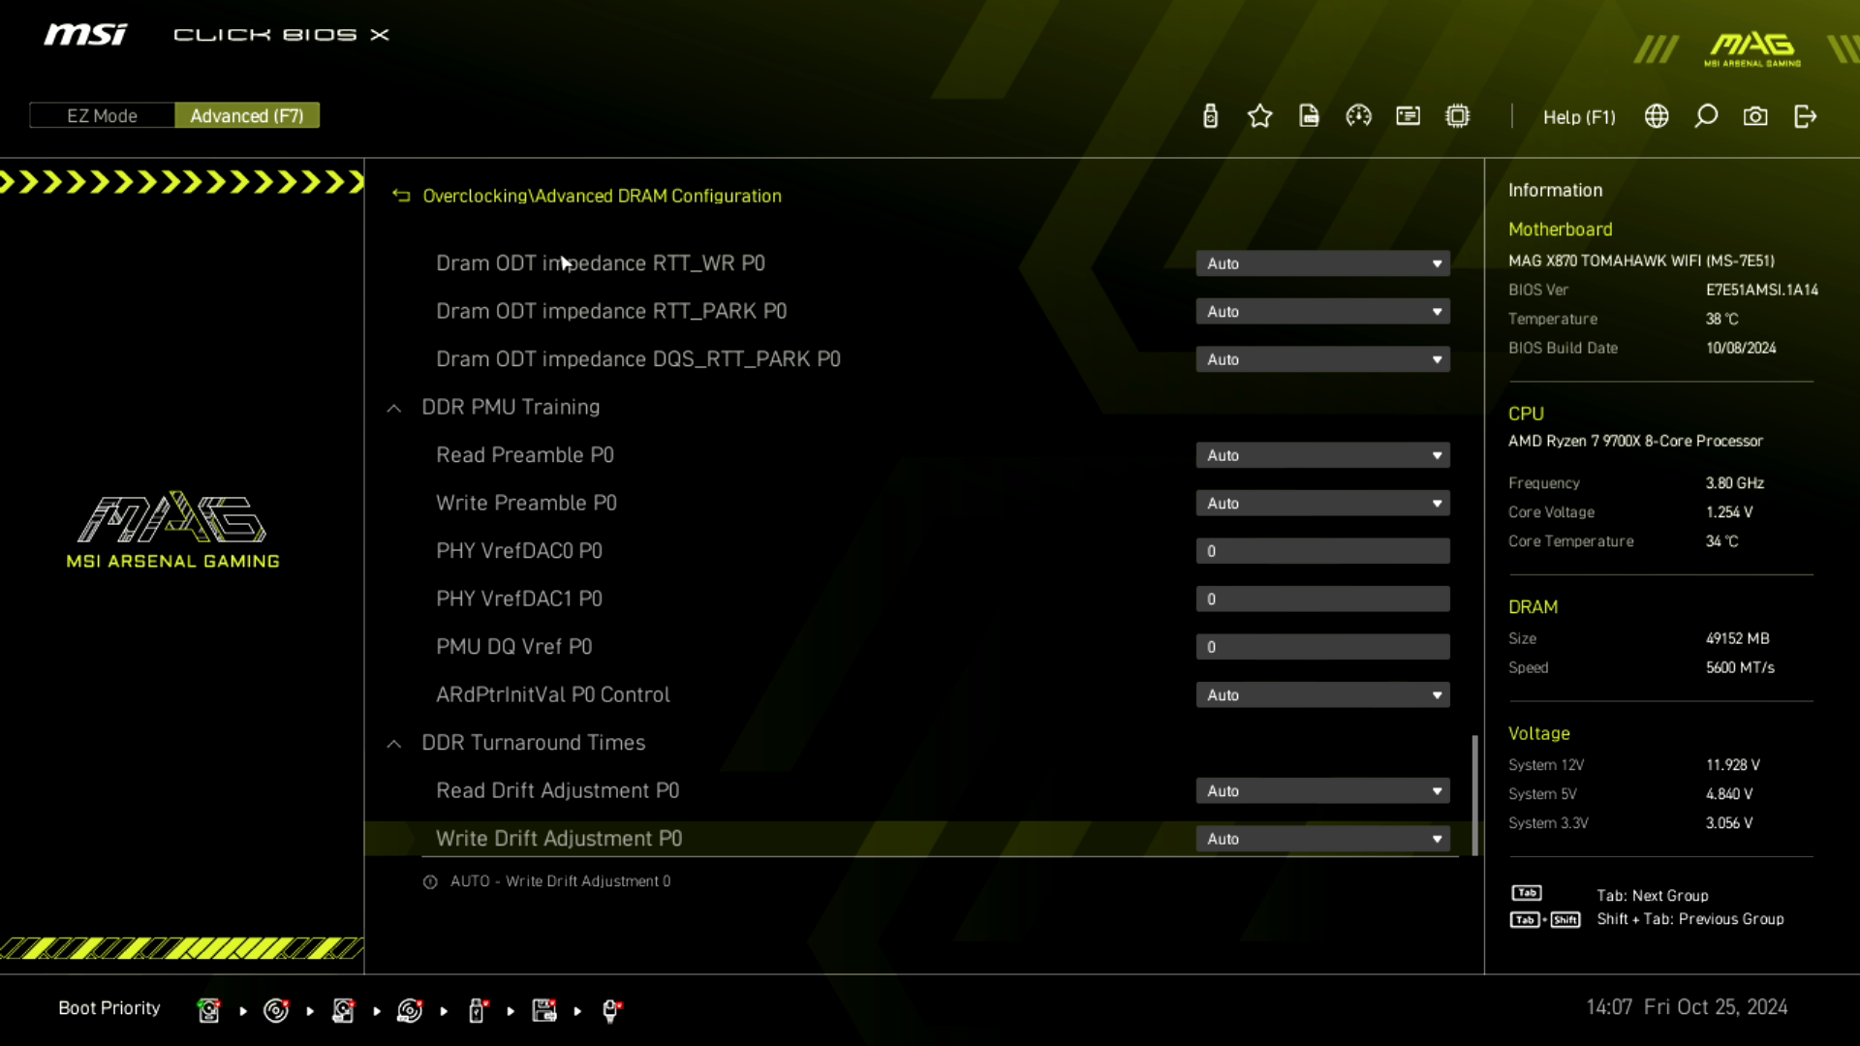This screenshot has height=1046, width=1860.
Task: Collapse the DDR Turnaround Times section
Action: pyautogui.click(x=394, y=743)
